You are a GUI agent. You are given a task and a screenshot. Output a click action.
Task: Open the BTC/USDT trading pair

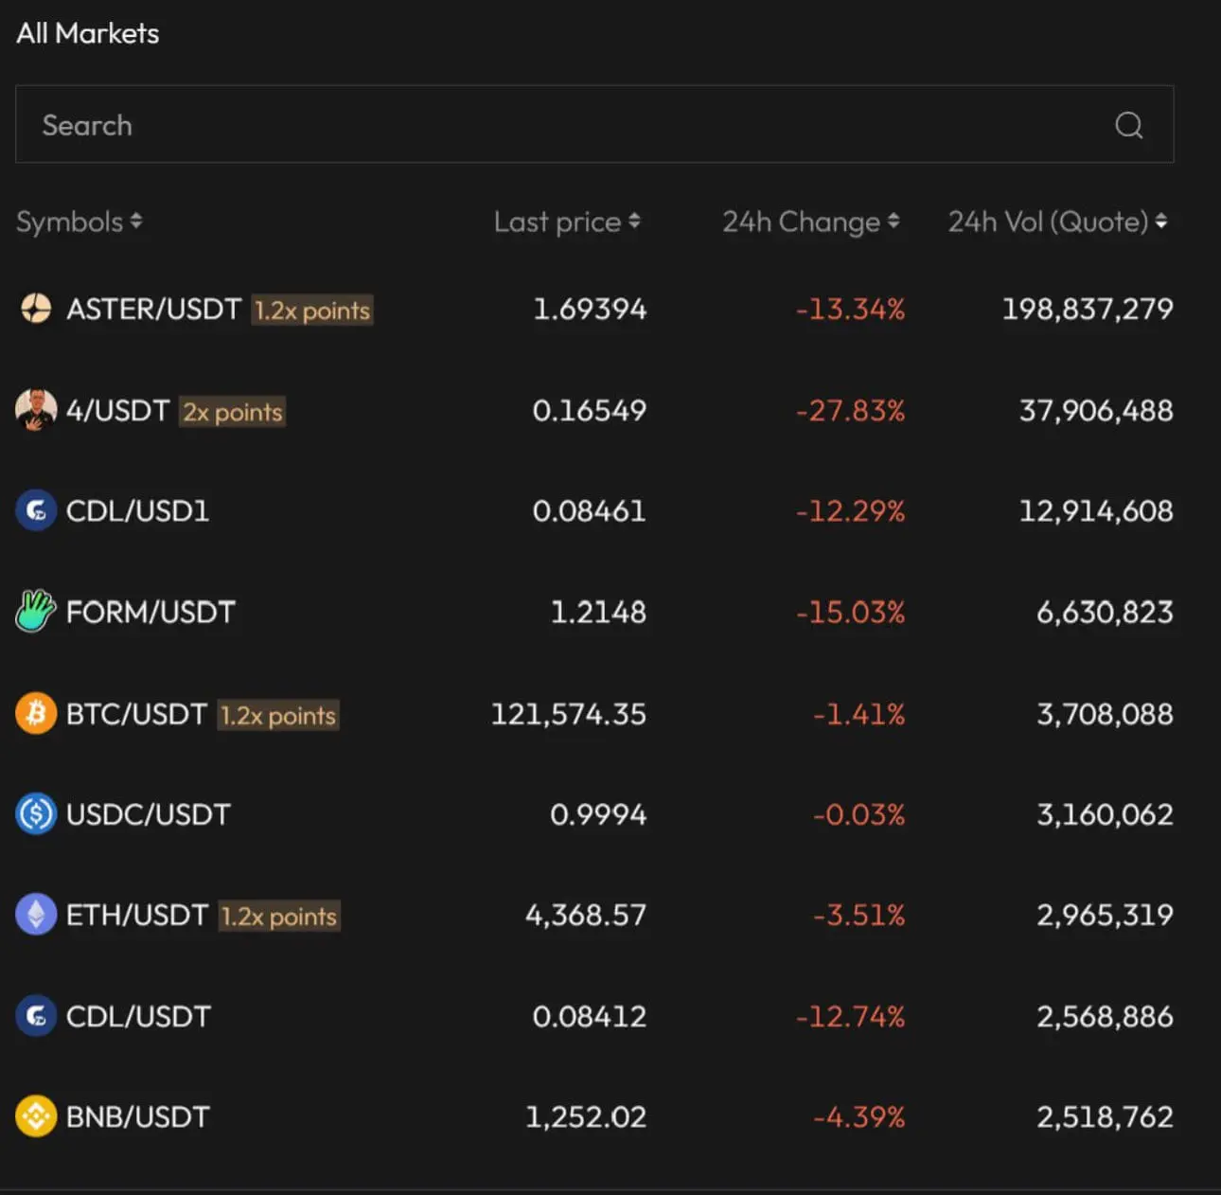point(136,713)
